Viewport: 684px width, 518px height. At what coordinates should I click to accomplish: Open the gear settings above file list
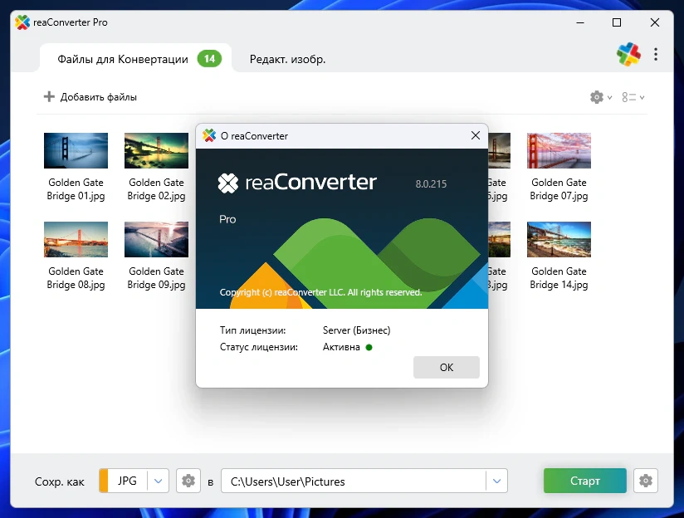point(597,97)
